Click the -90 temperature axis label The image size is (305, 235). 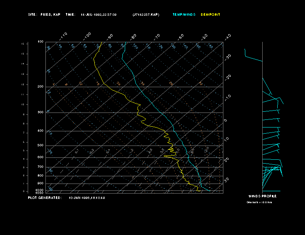[109, 37]
